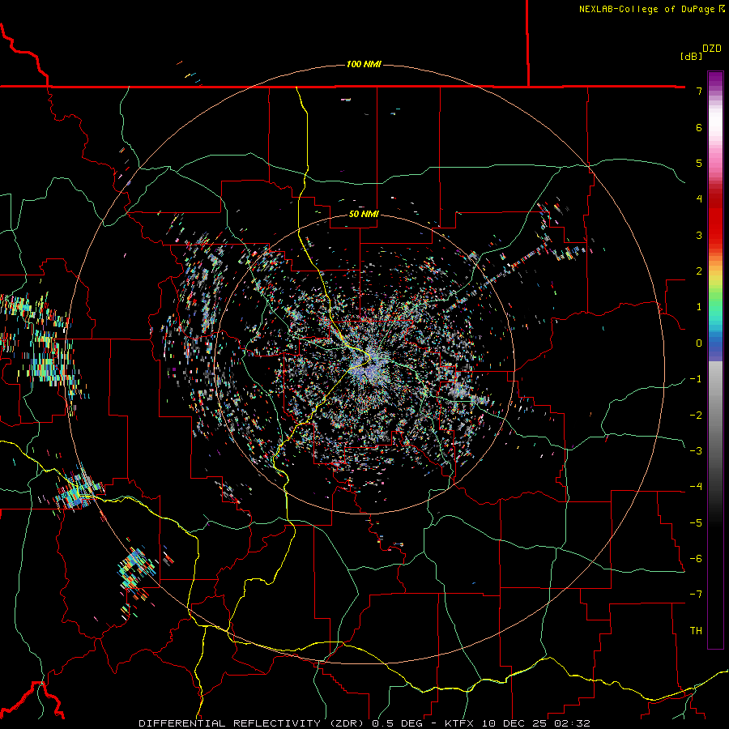The image size is (729, 729).
Task: Click the -4 value on the color scale
Action: coord(696,486)
